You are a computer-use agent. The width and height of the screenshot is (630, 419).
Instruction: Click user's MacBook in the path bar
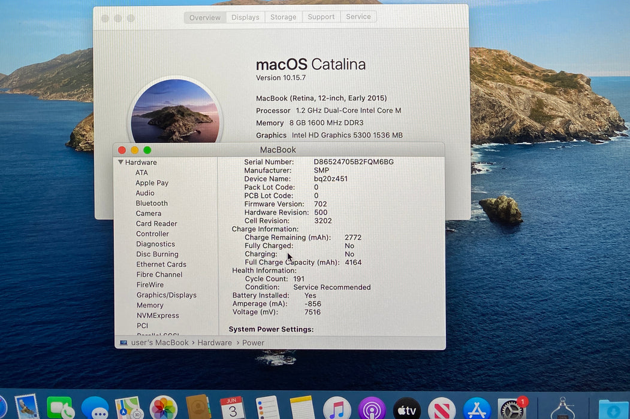[159, 343]
